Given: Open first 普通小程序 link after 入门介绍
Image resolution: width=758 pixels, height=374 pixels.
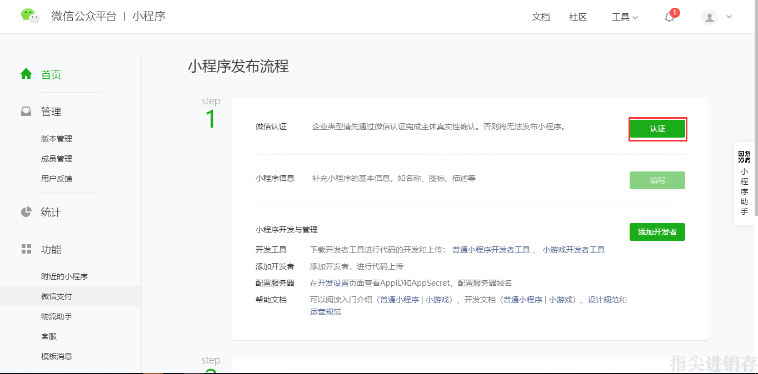Looking at the screenshot, I should coord(400,300).
